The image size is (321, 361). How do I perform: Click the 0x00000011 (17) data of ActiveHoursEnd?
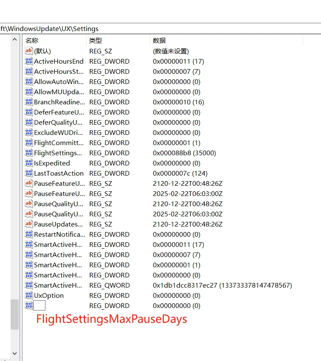178,61
